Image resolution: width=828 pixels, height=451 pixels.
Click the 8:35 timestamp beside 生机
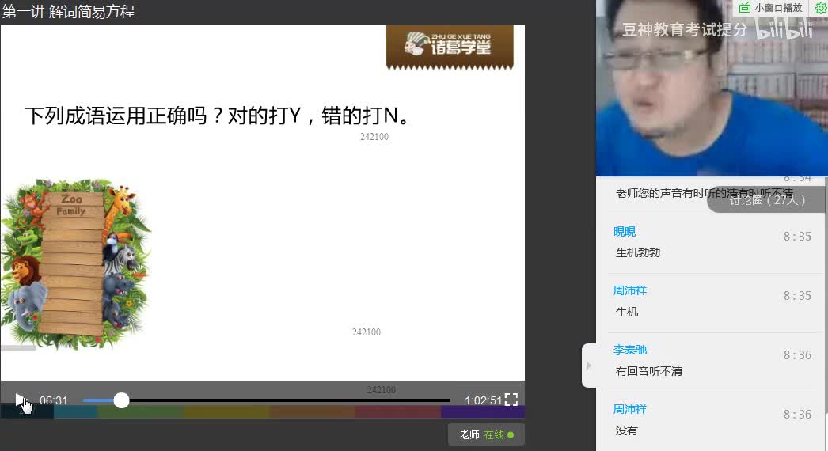pyautogui.click(x=797, y=295)
